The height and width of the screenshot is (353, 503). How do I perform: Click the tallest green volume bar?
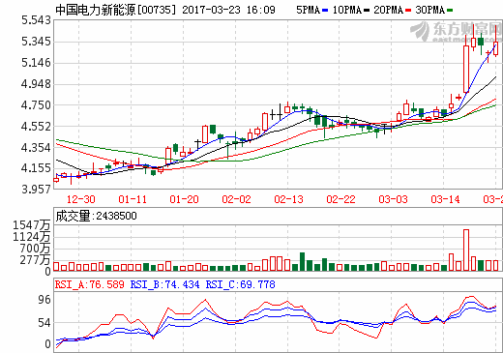(302, 261)
